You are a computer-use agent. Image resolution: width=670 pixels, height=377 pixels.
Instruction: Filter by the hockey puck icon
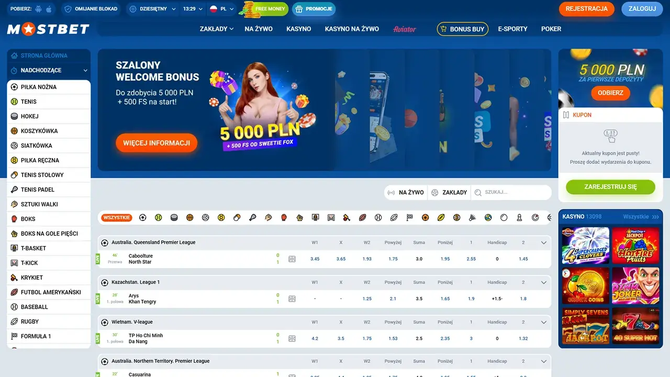[174, 217]
